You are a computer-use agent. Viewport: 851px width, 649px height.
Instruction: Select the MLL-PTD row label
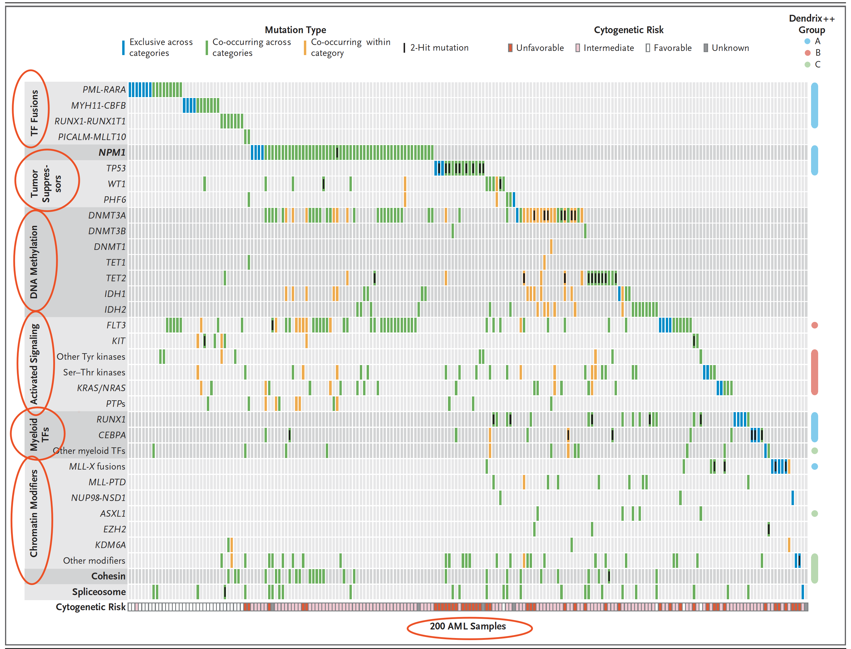(x=107, y=483)
